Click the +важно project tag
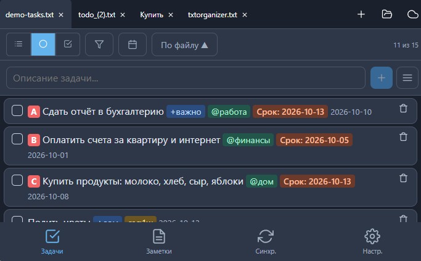The width and height of the screenshot is (421, 261). pyautogui.click(x=186, y=112)
